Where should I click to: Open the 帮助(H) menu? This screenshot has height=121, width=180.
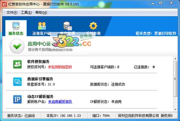(41, 13)
